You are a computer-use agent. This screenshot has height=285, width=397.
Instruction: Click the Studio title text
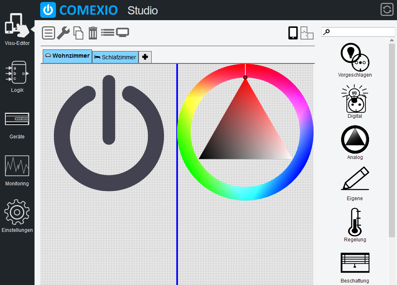click(x=143, y=10)
